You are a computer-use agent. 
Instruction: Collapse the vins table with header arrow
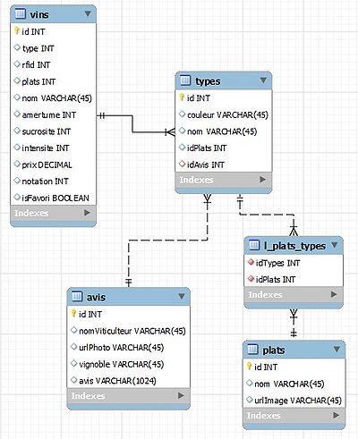(88, 13)
